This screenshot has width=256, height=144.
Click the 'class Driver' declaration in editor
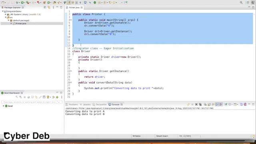coord(81,51)
